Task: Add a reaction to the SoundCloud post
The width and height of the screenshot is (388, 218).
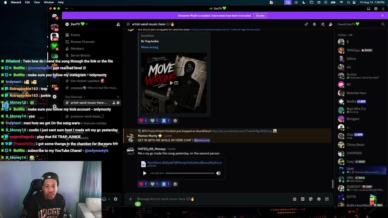Action: (x=175, y=121)
